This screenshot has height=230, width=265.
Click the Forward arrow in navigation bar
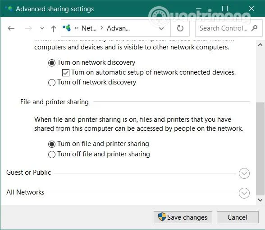[28, 28]
